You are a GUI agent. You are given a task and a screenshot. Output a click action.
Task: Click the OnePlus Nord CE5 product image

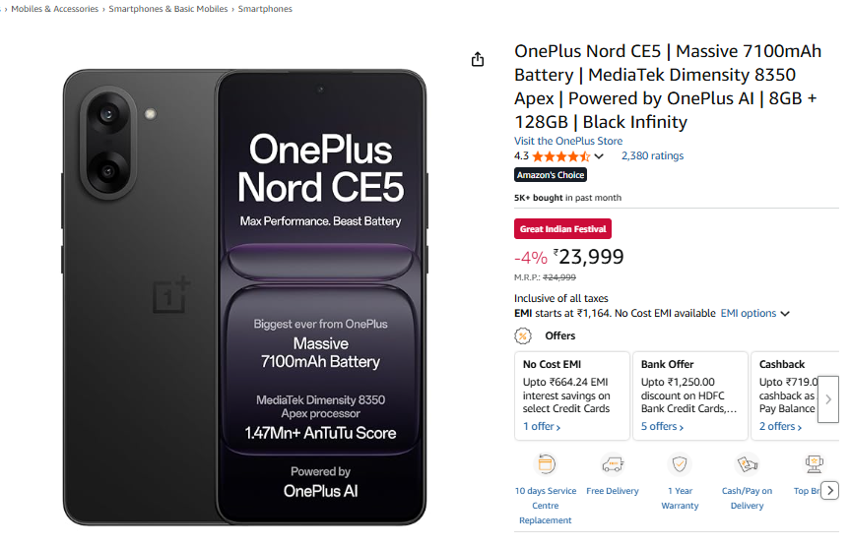click(x=244, y=297)
